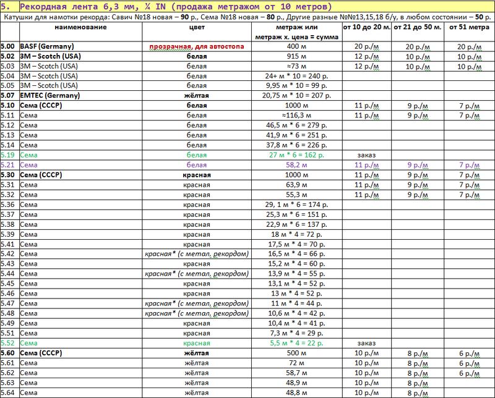This screenshot has width=495, height=398.
Task: Select the '500 м' cell
Action: tap(297, 354)
